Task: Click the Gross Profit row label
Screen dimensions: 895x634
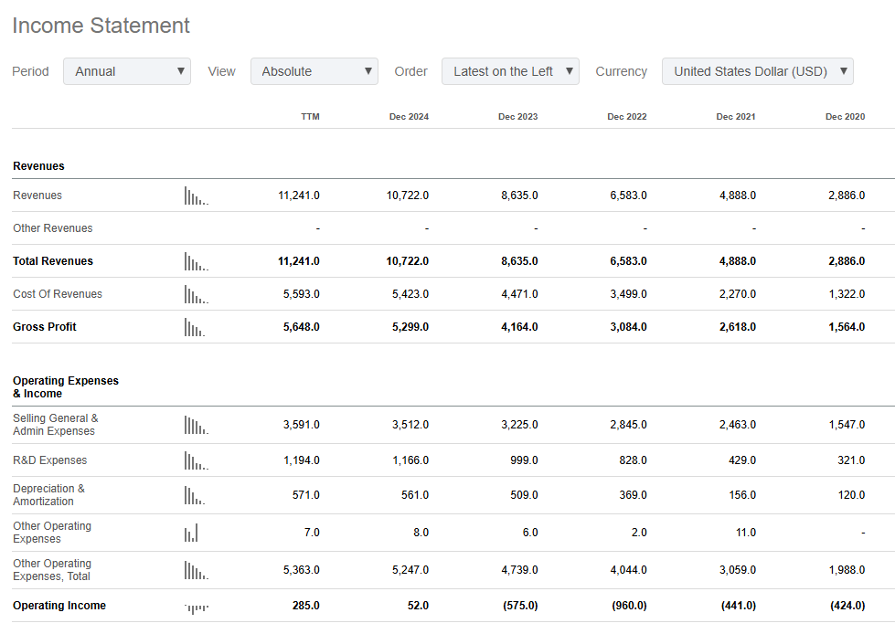Action: point(45,327)
